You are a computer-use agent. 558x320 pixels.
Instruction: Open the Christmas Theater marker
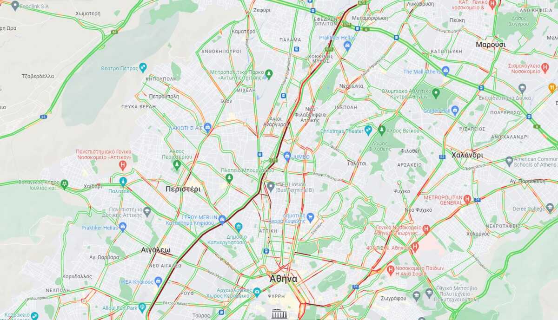(x=368, y=131)
